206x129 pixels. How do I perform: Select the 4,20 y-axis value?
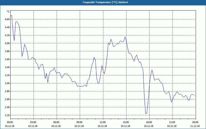tap(7, 35)
